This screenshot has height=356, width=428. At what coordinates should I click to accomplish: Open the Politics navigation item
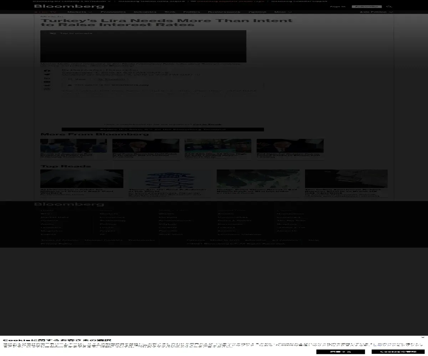click(192, 12)
